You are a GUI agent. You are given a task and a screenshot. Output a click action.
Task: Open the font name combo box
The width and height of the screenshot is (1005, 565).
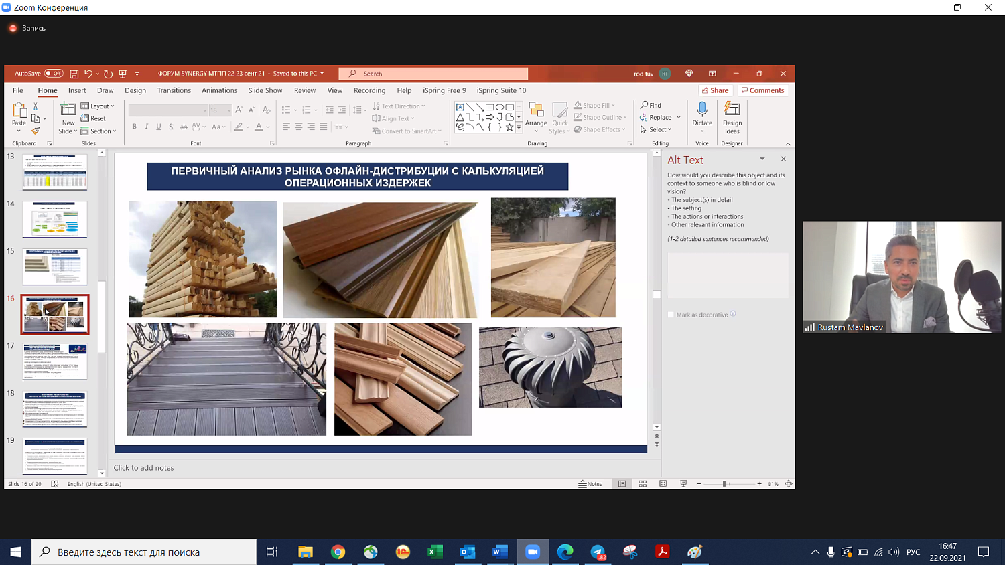[x=168, y=110]
